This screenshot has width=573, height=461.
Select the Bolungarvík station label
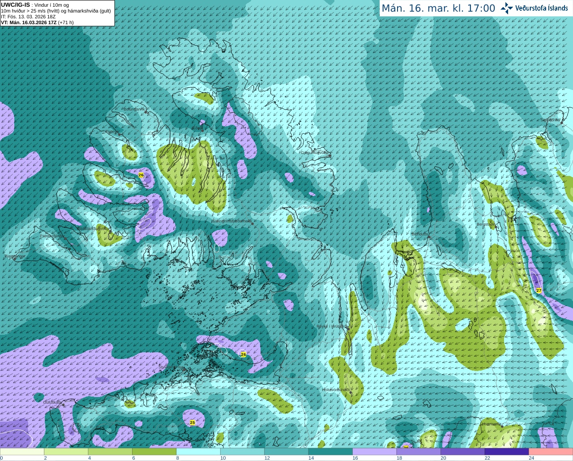coord(134,109)
